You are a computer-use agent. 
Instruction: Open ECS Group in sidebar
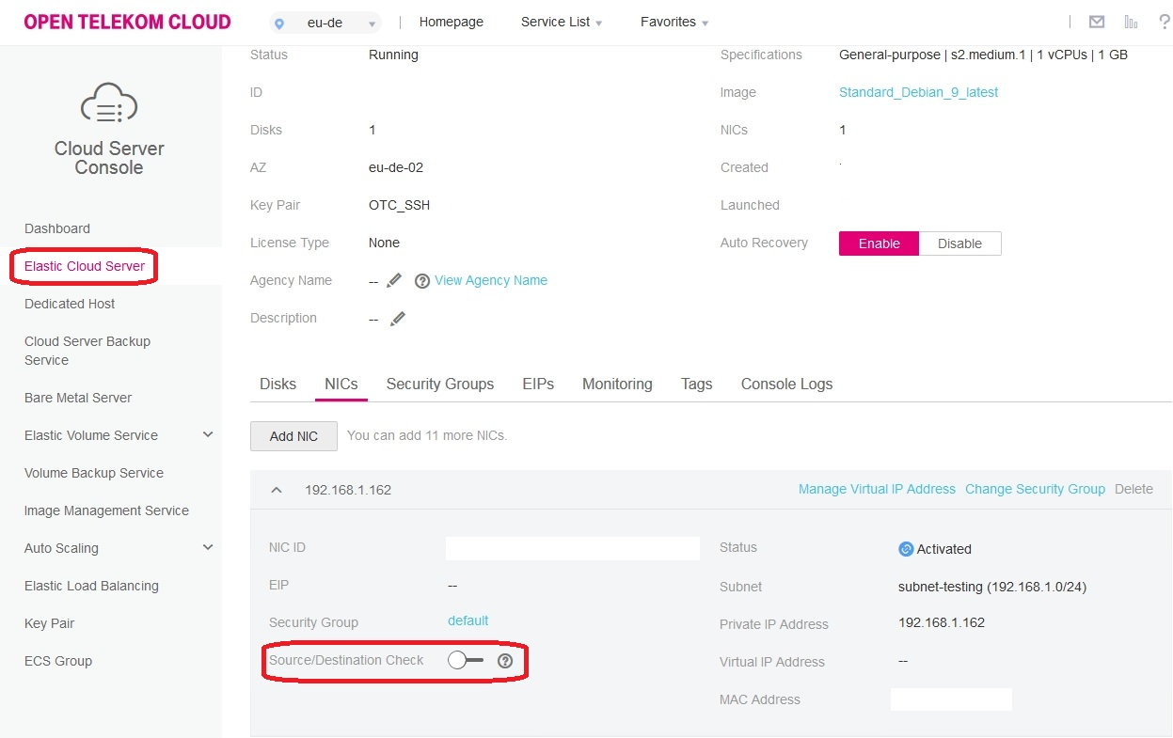pyautogui.click(x=58, y=661)
